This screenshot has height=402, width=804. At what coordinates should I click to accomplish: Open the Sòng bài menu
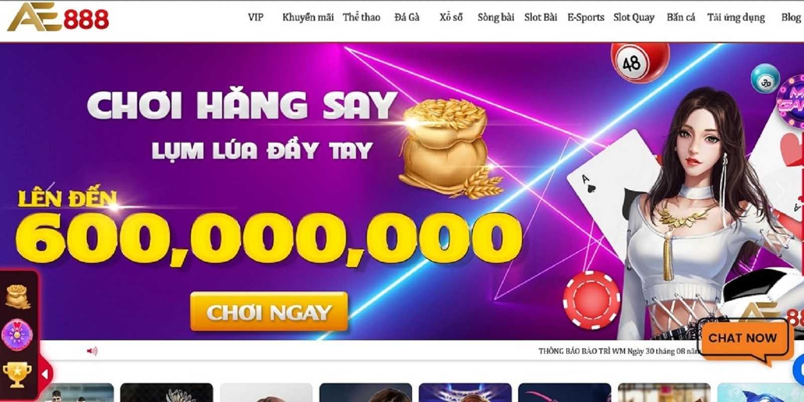(x=496, y=18)
